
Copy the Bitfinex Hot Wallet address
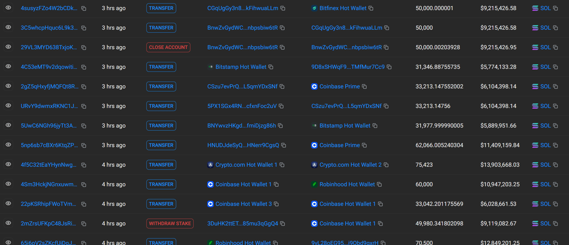(x=371, y=8)
